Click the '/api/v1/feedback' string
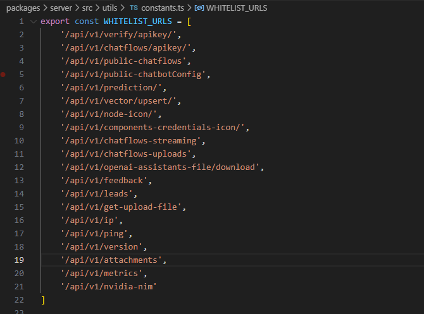Image resolution: width=424 pixels, height=314 pixels. coord(104,180)
